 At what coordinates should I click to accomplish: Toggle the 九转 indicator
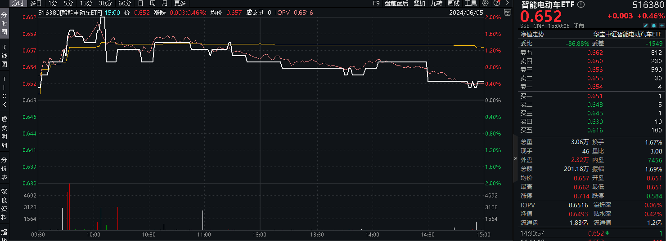pyautogui.click(x=436, y=3)
